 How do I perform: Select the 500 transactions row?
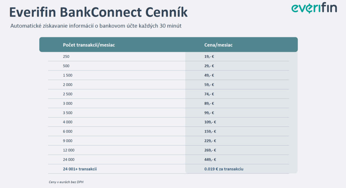[x=168, y=66]
